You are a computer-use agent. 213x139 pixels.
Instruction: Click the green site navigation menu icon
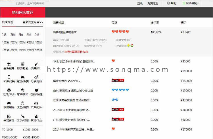(184, 3)
